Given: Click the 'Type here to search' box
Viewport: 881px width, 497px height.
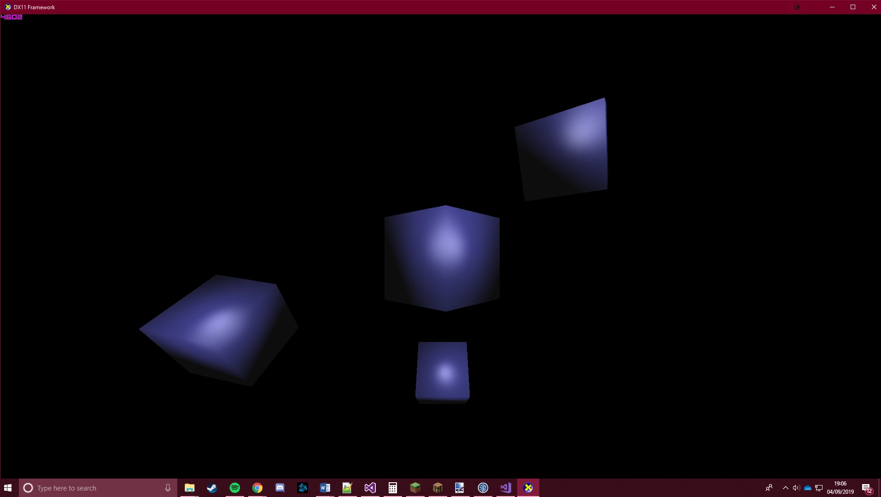Looking at the screenshot, I should pyautogui.click(x=98, y=488).
